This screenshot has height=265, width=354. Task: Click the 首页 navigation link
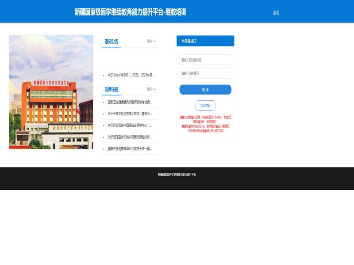click(x=276, y=13)
